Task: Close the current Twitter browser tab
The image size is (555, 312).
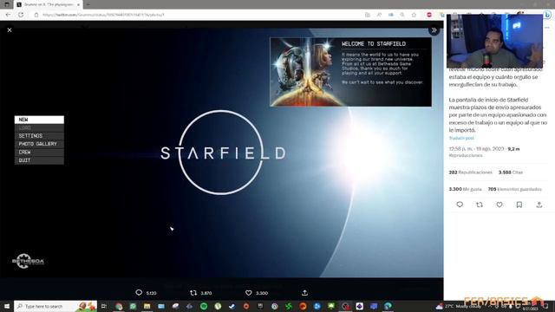Action: (x=78, y=4)
